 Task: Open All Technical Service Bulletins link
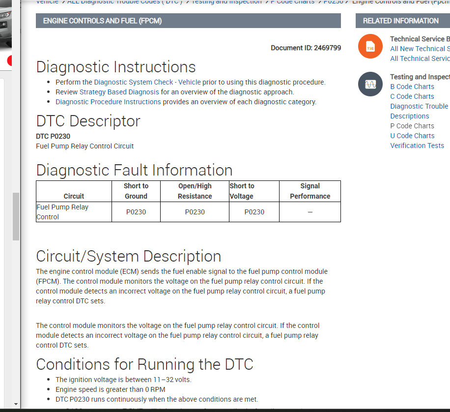coord(420,59)
